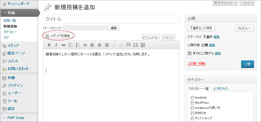This screenshot has height=122, width=261.
Task: Click inside the post content editor
Action: click(x=111, y=85)
